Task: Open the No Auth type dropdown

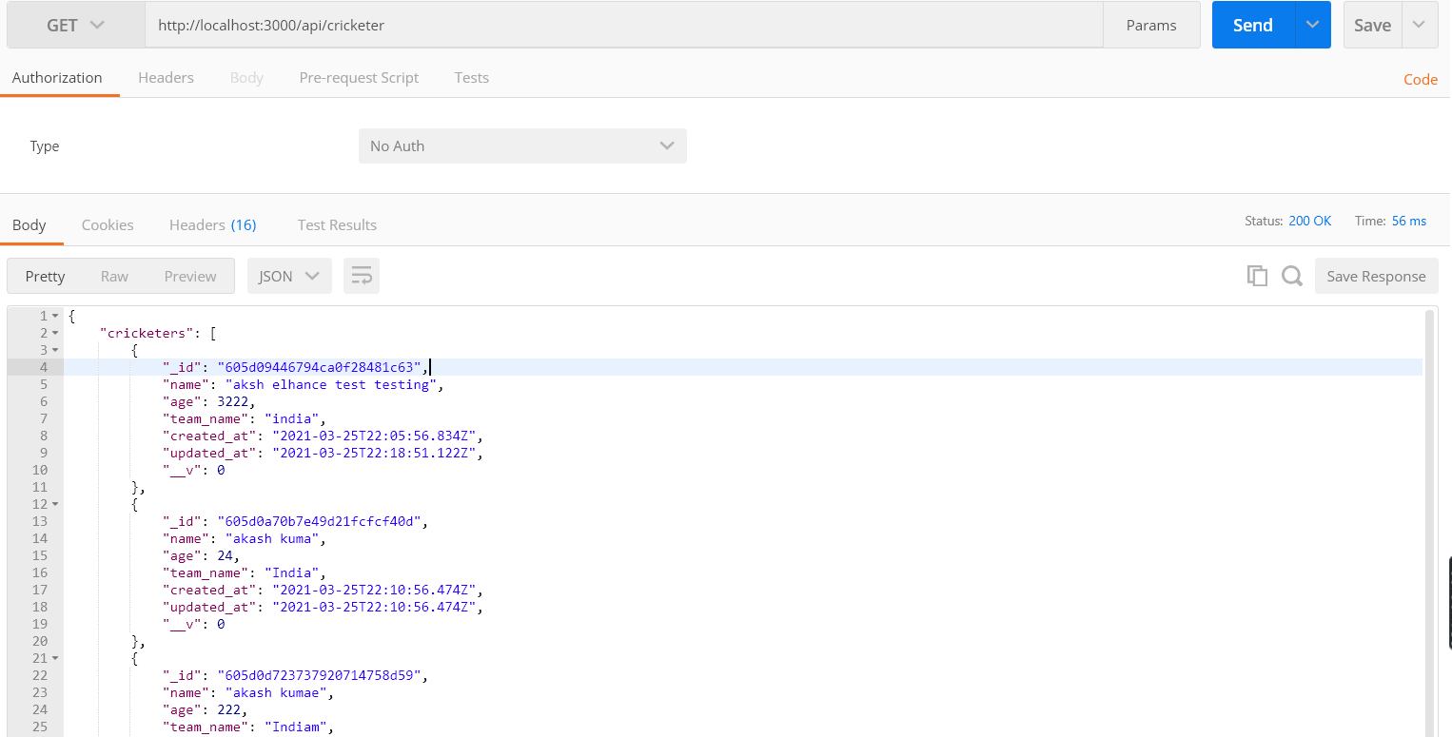Action: pyautogui.click(x=522, y=146)
